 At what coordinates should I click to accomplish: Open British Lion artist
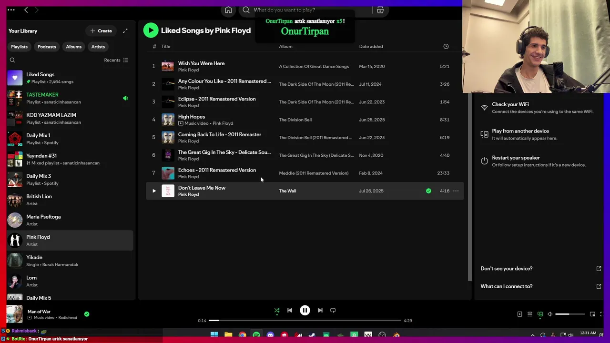[x=70, y=200]
